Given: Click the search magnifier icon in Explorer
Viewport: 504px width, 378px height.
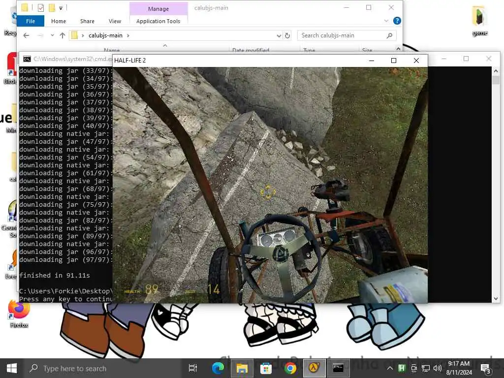Looking at the screenshot, I should pyautogui.click(x=390, y=35).
